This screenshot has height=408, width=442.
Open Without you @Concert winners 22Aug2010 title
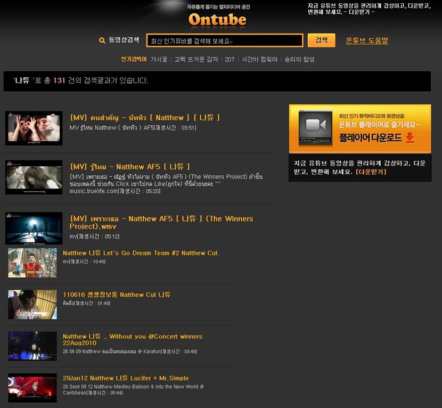(x=133, y=339)
